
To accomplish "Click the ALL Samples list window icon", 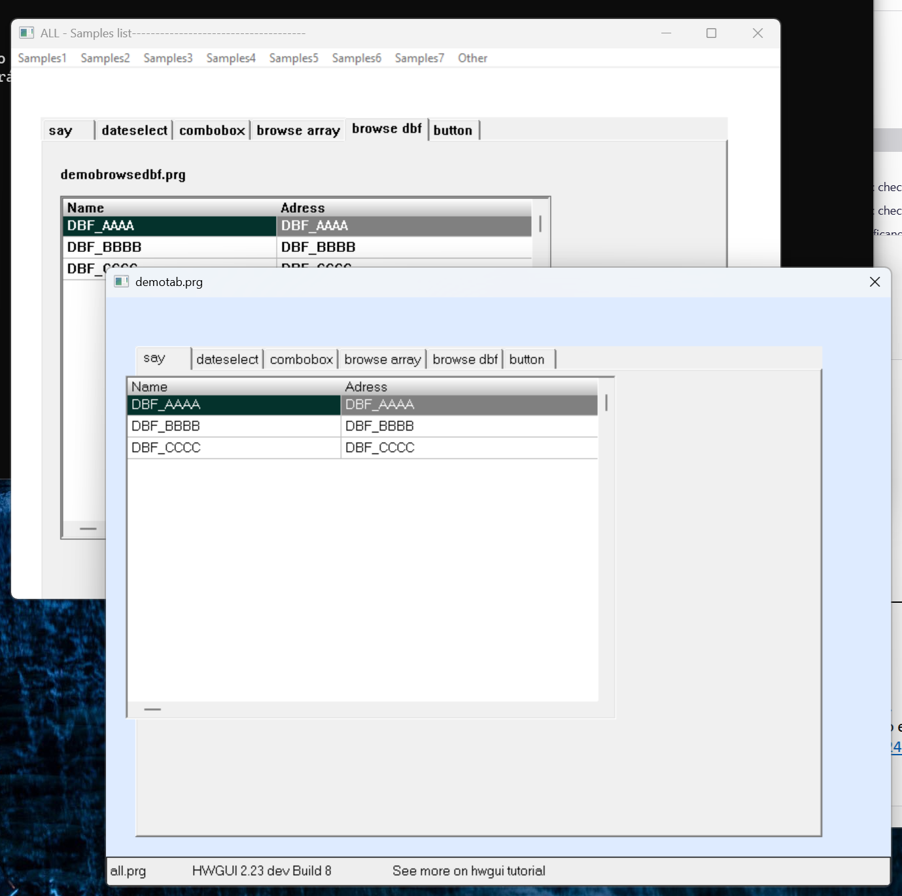I will (x=26, y=33).
